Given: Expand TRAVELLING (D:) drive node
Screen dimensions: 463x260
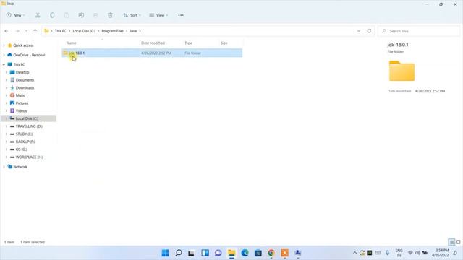Looking at the screenshot, I should [7, 126].
